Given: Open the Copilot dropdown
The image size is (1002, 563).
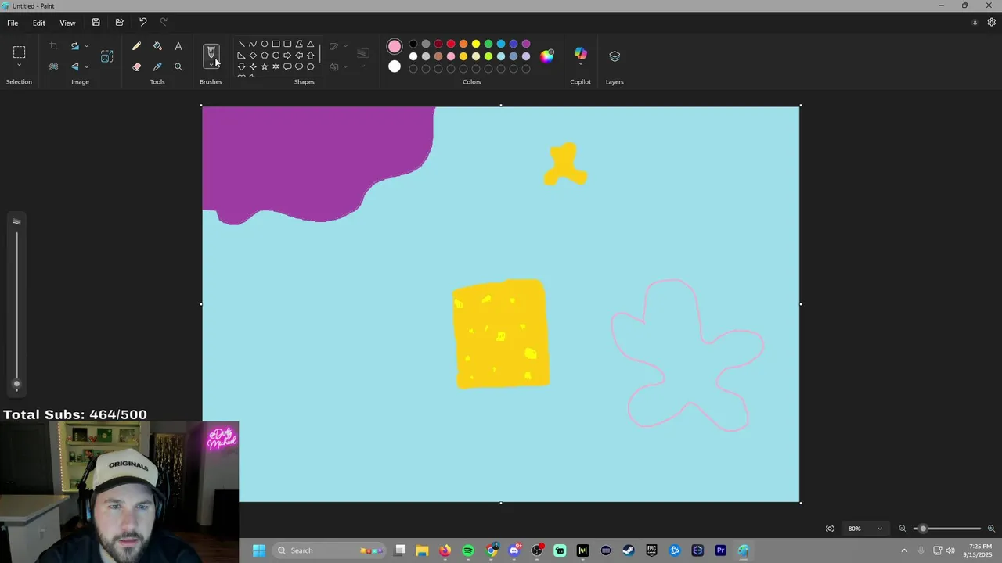Looking at the screenshot, I should click(580, 64).
